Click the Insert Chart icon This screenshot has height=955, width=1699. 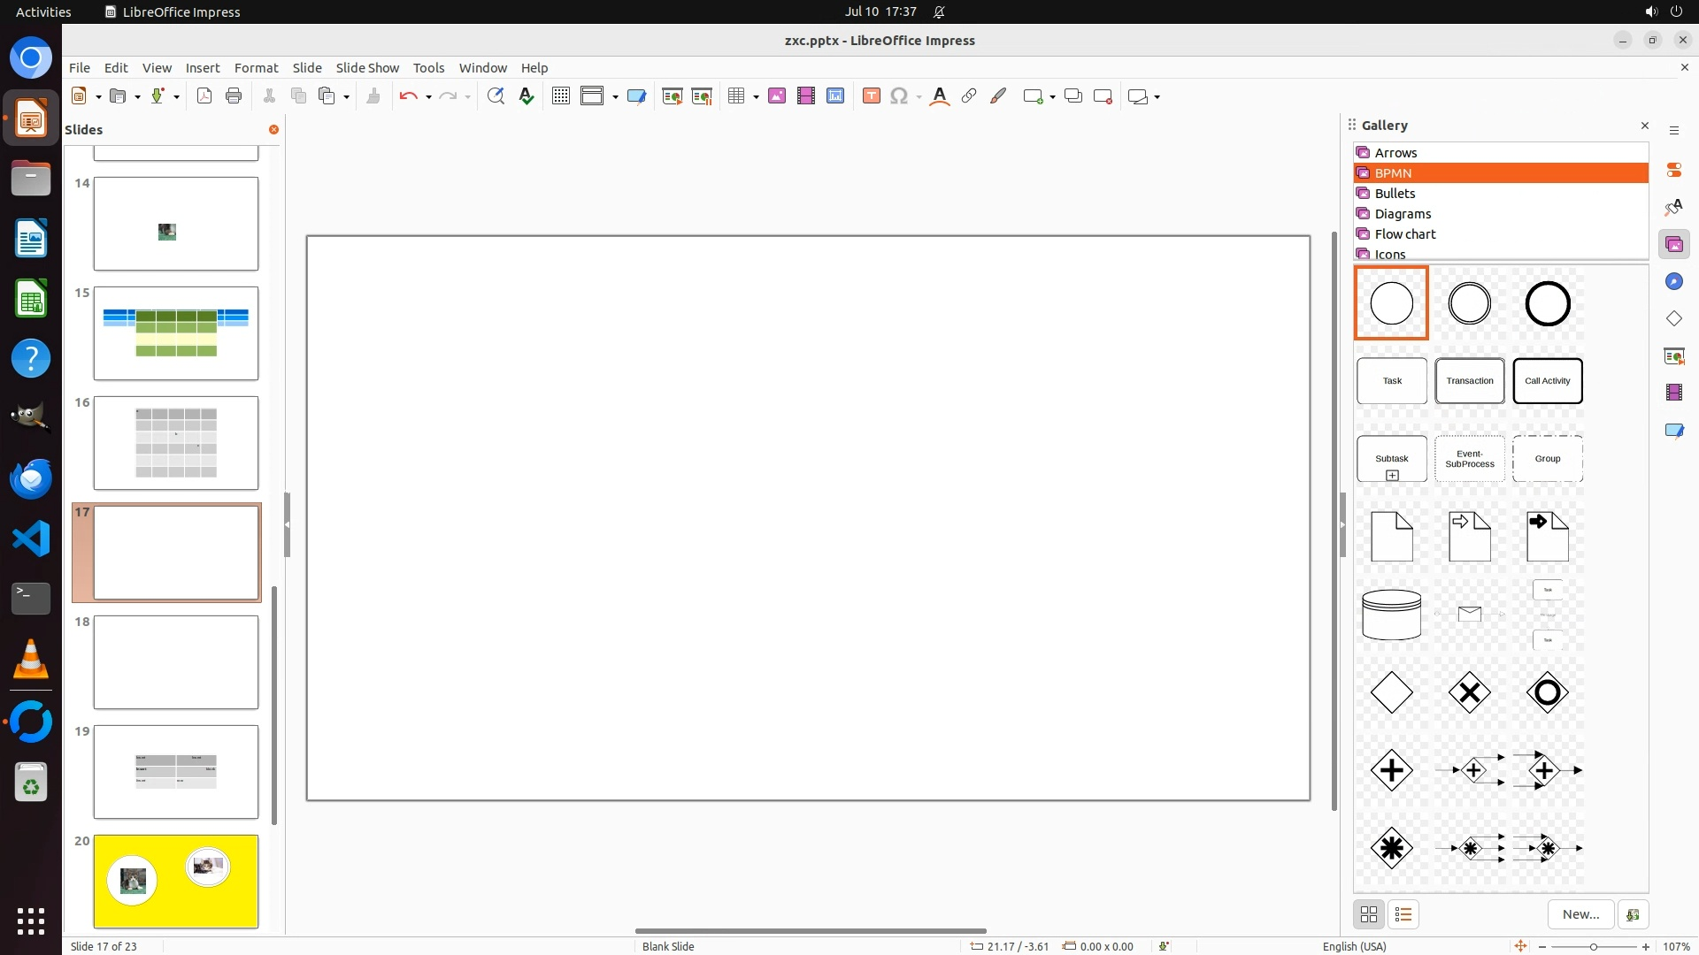coord(835,96)
